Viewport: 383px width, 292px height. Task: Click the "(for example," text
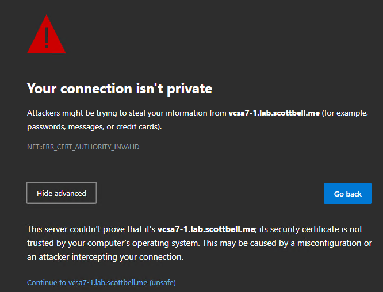pyautogui.click(x=344, y=113)
